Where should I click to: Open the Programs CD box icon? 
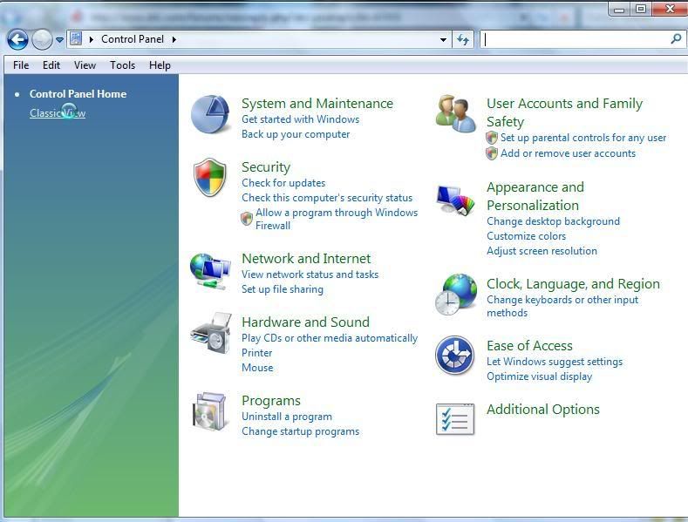pos(211,411)
